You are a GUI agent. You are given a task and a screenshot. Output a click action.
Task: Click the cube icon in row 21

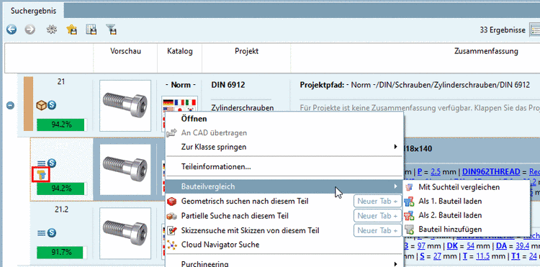pos(41,105)
